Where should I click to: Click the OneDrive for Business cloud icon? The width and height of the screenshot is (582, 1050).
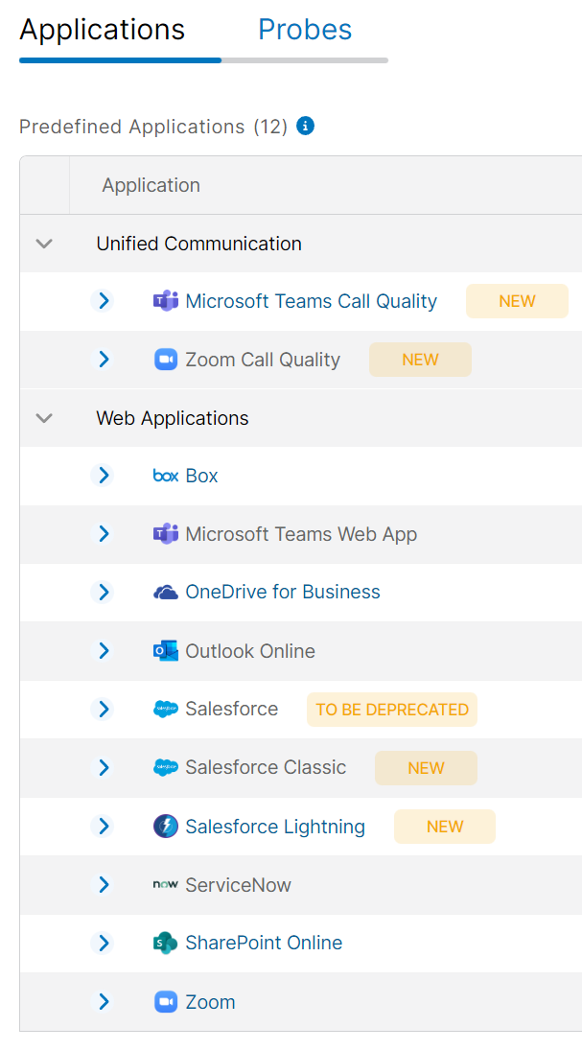pyautogui.click(x=166, y=593)
